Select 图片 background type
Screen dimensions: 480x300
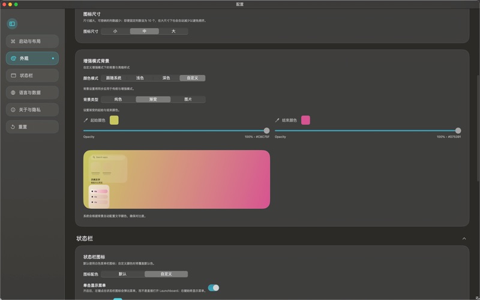[x=188, y=100]
